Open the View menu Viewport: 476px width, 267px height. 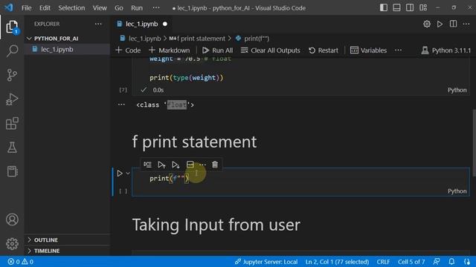(x=100, y=8)
